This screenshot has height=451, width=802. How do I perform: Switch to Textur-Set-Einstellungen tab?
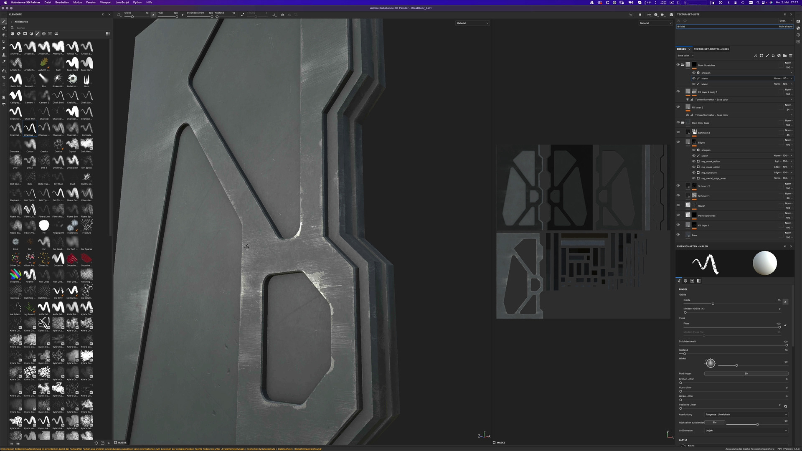click(x=711, y=49)
